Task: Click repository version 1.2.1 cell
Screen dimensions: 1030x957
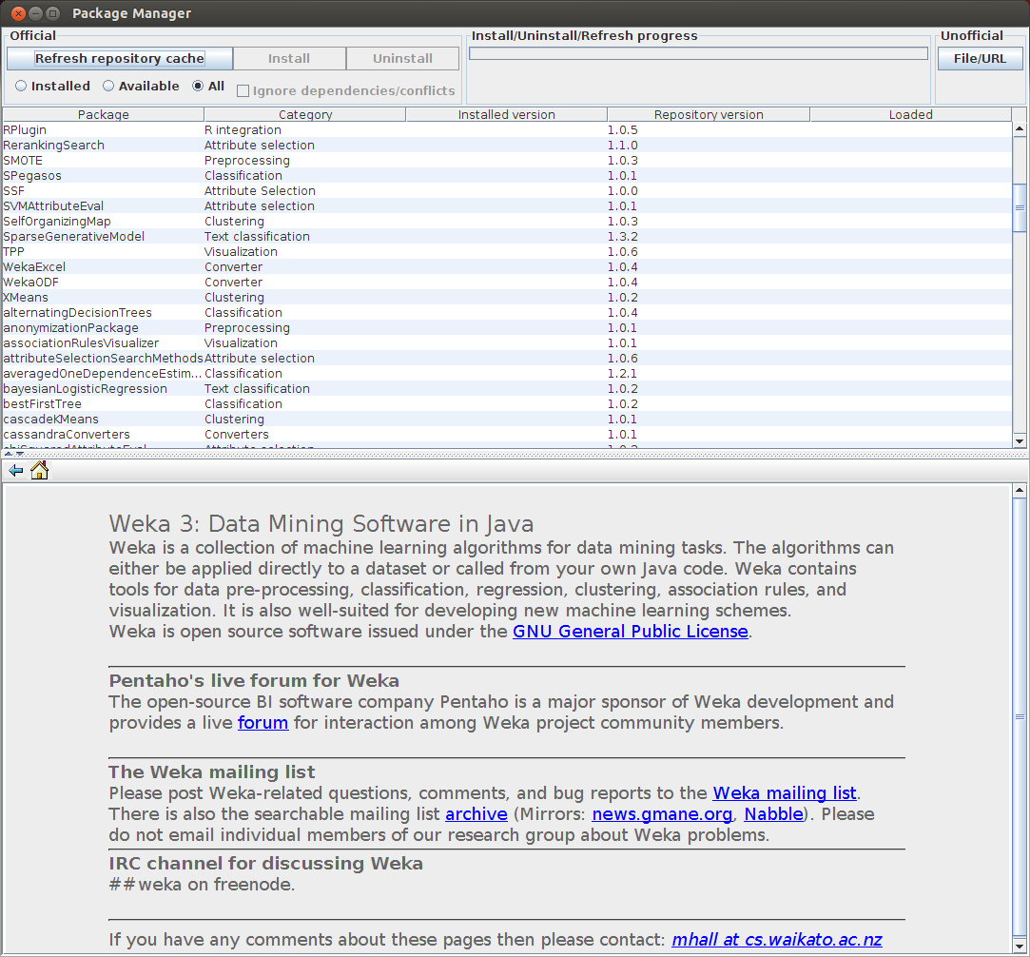Action: click(x=709, y=373)
